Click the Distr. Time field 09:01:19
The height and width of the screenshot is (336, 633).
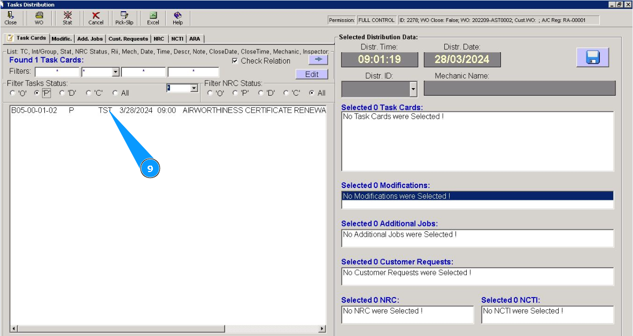click(x=380, y=60)
